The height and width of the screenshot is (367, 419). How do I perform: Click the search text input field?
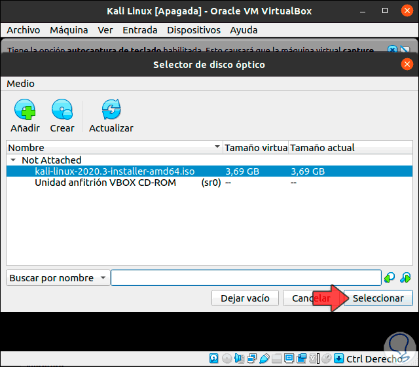246,278
